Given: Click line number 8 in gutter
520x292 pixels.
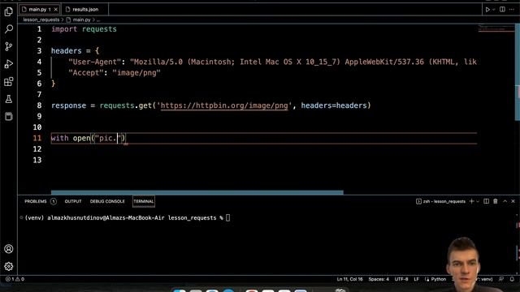Looking at the screenshot, I should click(x=39, y=105).
